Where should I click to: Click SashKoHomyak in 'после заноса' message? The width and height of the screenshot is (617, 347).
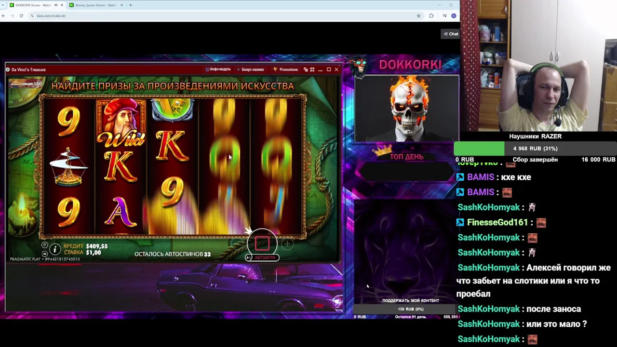[488, 309]
